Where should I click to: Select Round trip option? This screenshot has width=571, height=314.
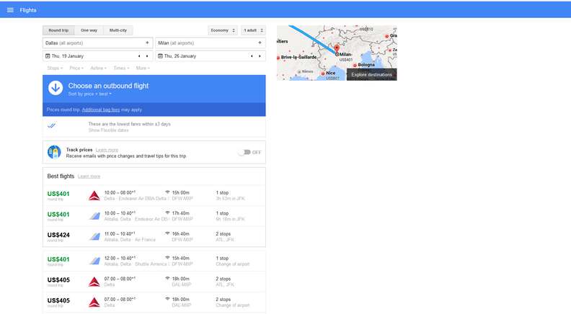(58, 30)
